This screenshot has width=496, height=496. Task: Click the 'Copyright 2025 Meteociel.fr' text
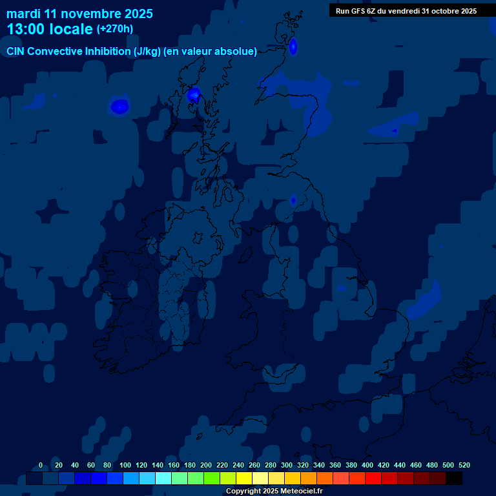pos(274,491)
